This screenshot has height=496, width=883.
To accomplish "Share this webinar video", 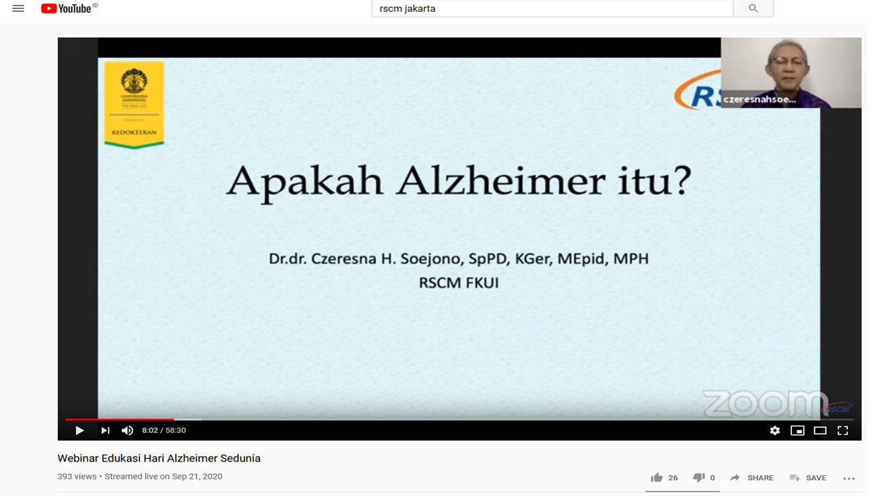I will [x=752, y=477].
